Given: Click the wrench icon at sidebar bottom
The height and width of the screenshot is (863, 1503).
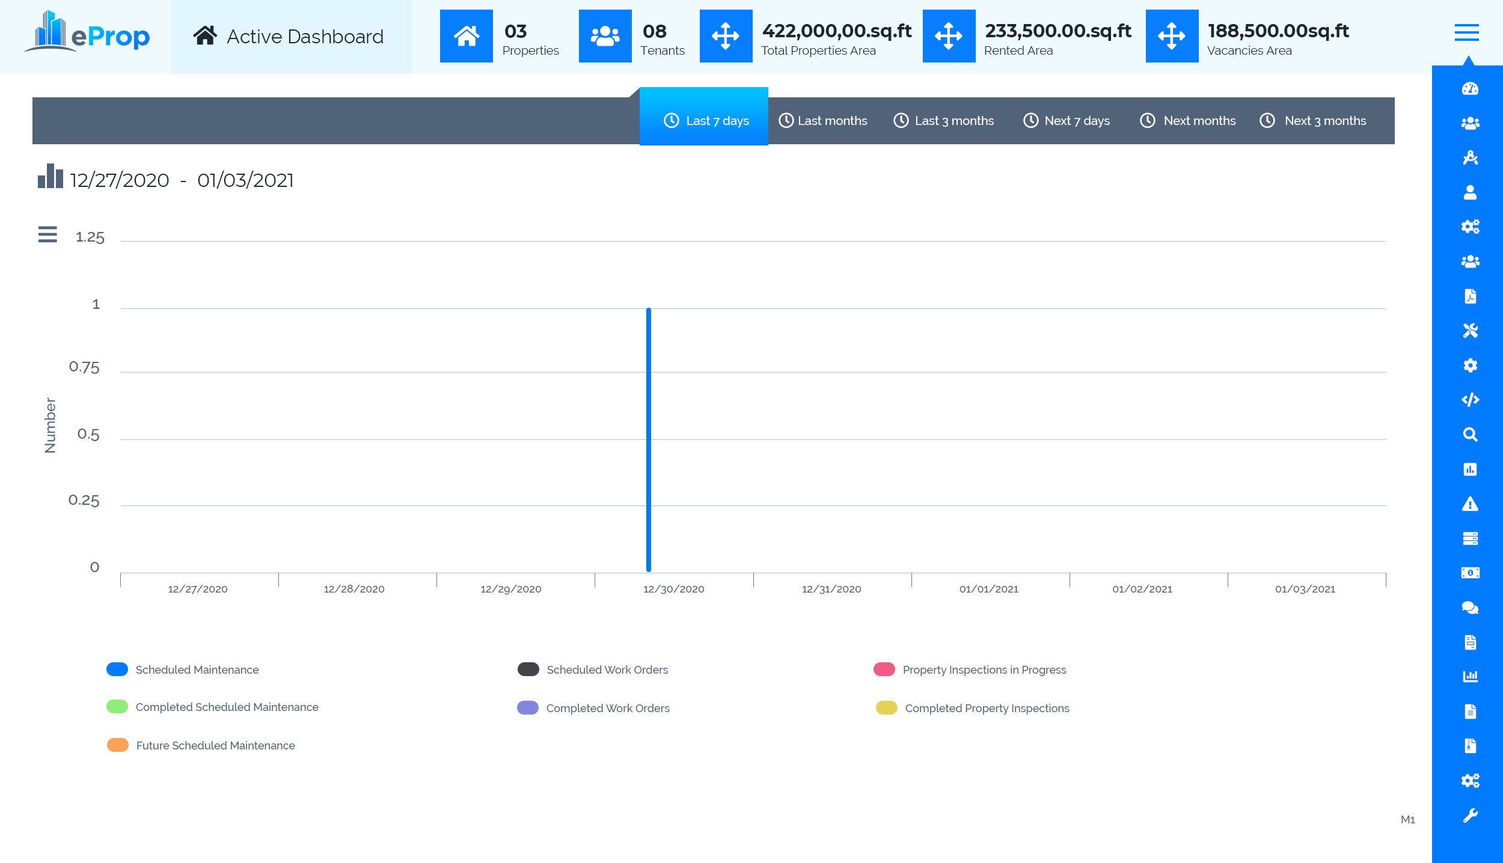Looking at the screenshot, I should [1470, 816].
